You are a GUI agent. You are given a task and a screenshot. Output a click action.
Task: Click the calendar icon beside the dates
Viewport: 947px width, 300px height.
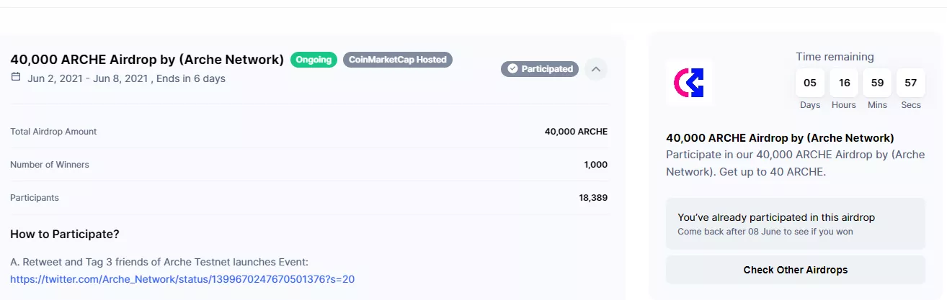click(16, 78)
